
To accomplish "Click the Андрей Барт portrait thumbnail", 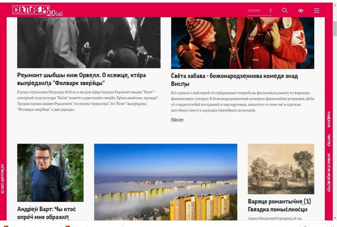I will [x=50, y=173].
